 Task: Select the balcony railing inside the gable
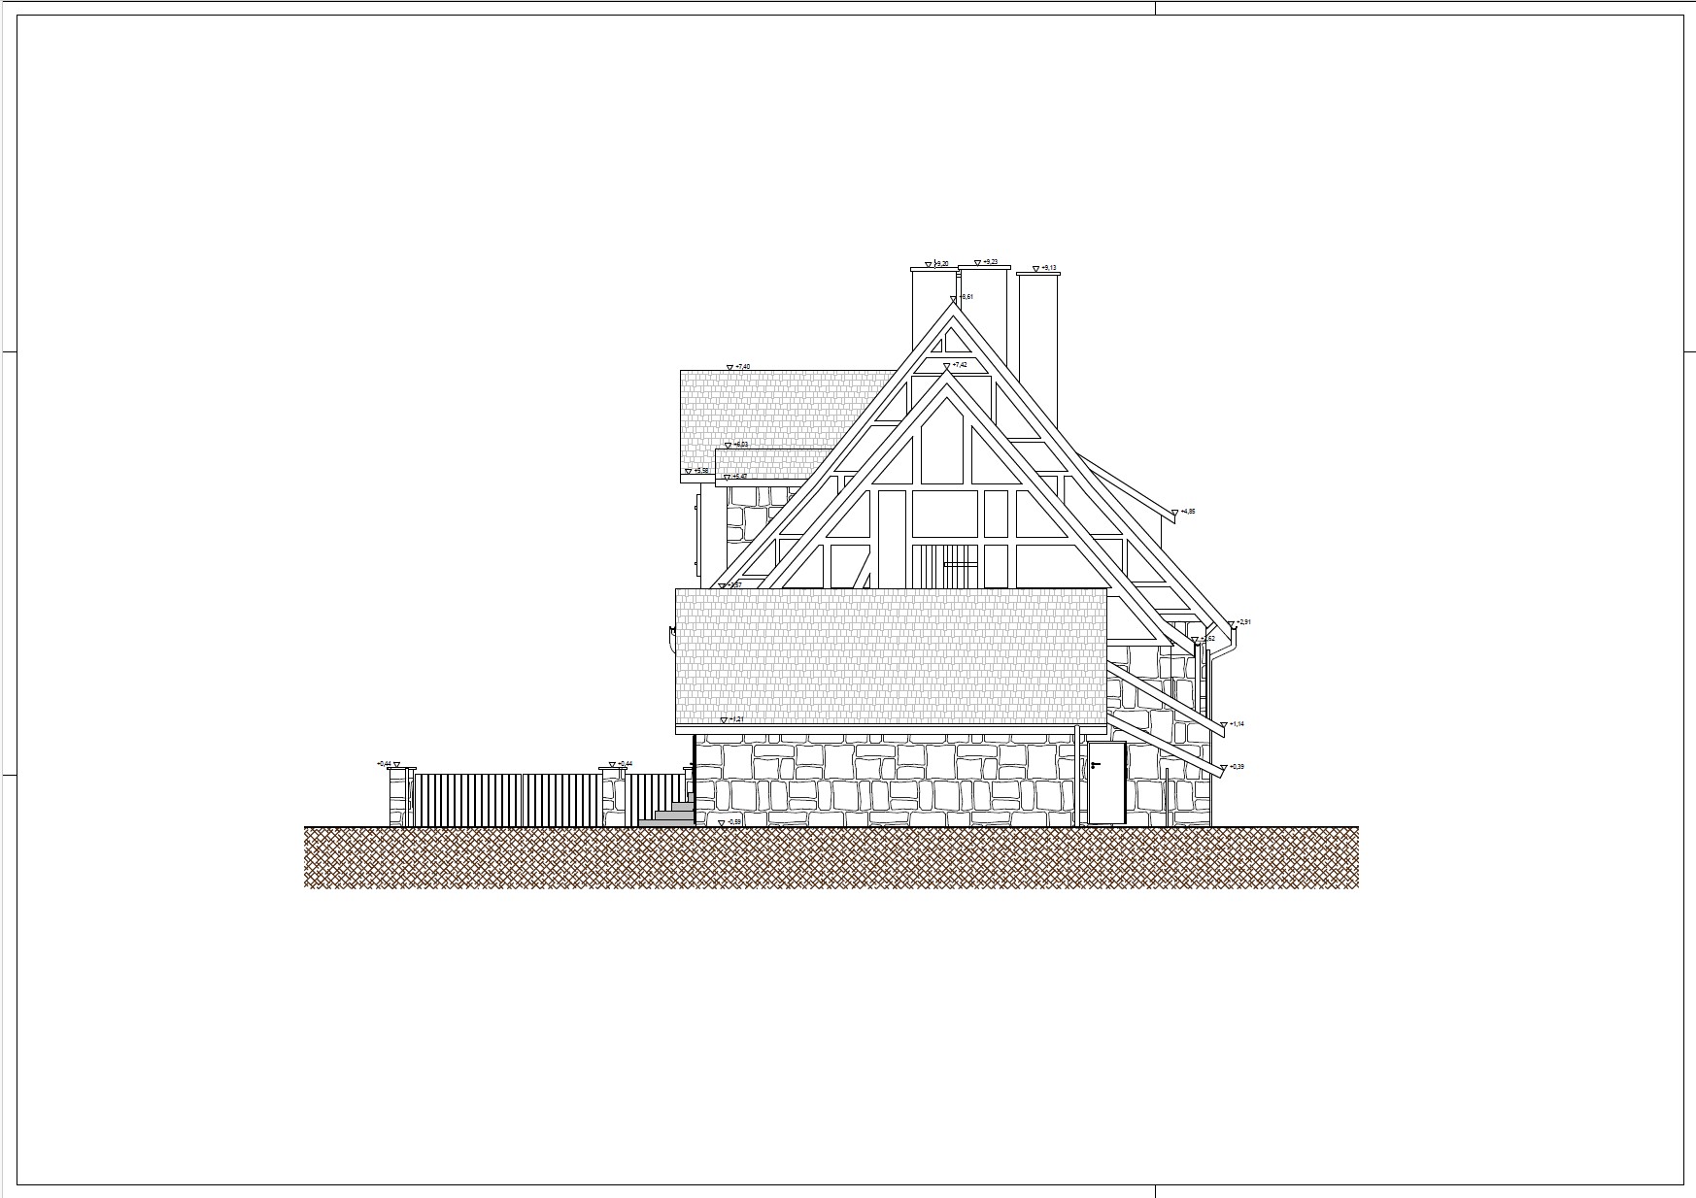(945, 567)
